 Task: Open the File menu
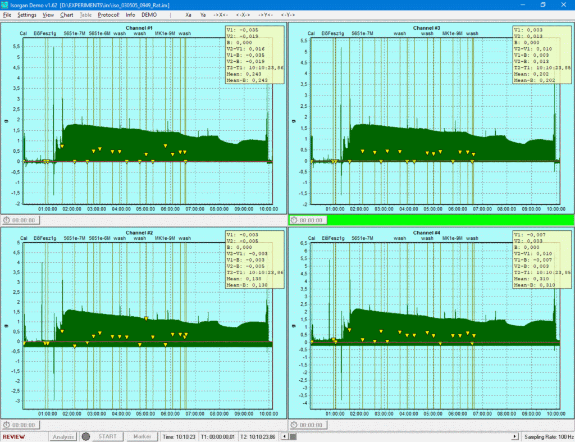tap(7, 15)
